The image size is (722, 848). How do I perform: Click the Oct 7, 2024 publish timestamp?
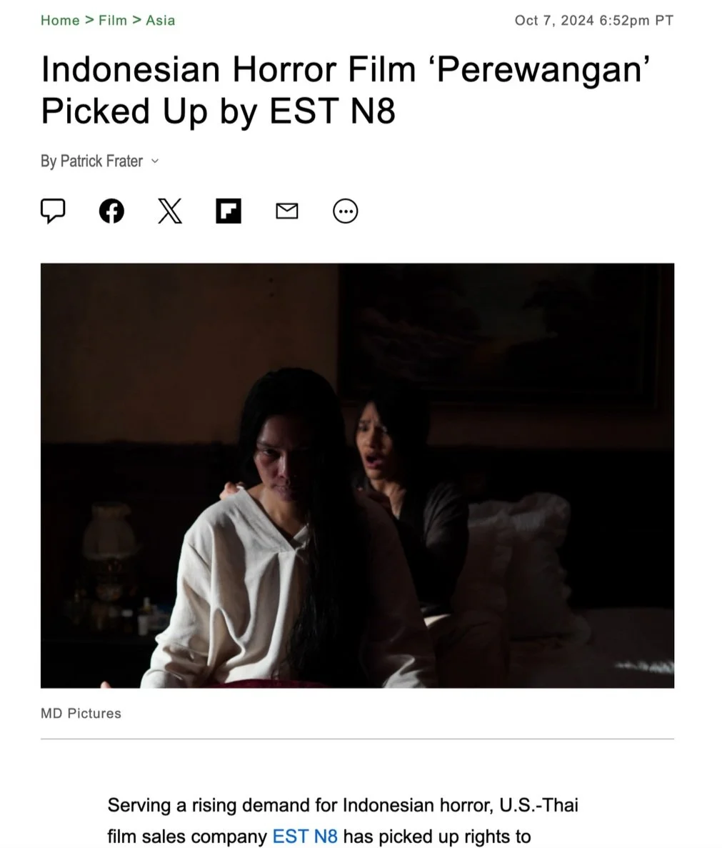594,21
